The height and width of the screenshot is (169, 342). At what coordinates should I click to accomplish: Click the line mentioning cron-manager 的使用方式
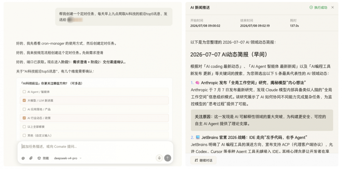(66, 43)
